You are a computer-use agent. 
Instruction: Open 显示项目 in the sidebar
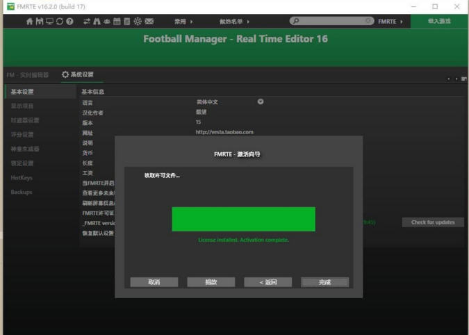[22, 106]
